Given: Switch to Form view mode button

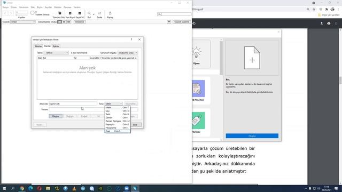Looking at the screenshot, I should point(59,22).
